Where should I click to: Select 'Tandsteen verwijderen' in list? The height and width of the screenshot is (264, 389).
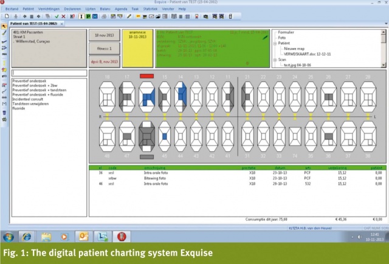[x=30, y=104]
